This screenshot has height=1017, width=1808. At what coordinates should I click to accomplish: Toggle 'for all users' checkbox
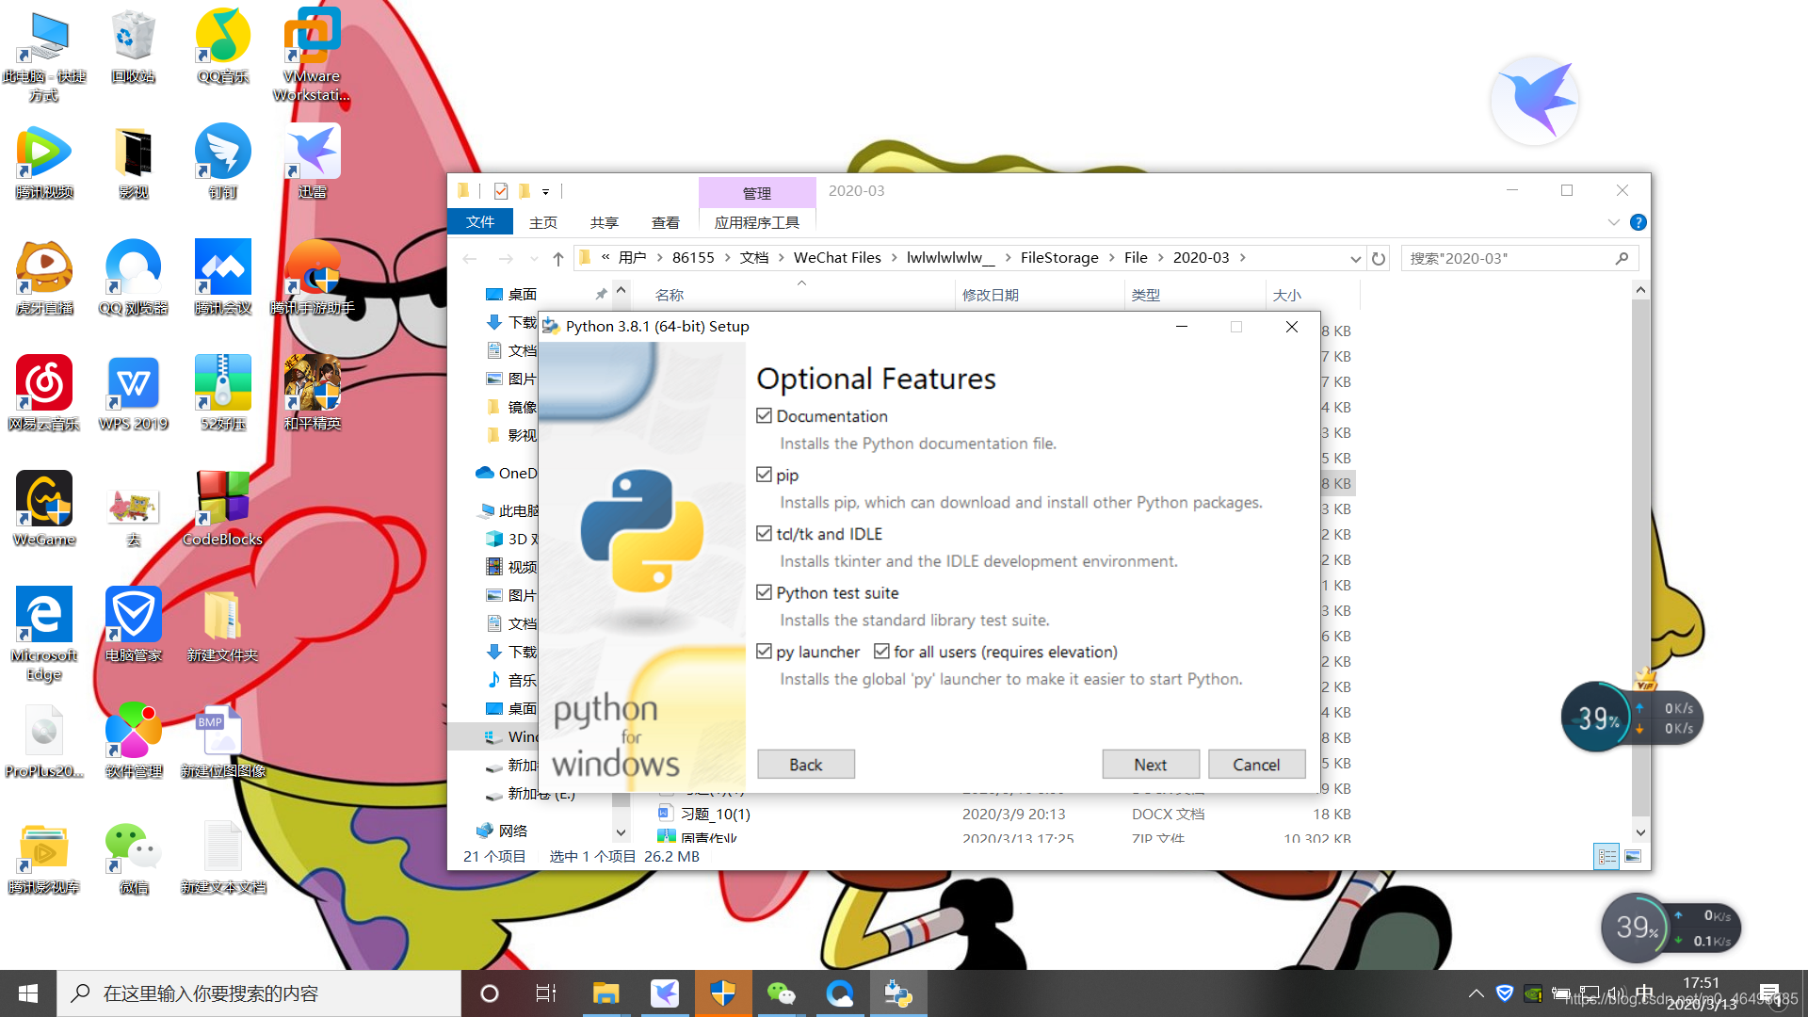(881, 652)
